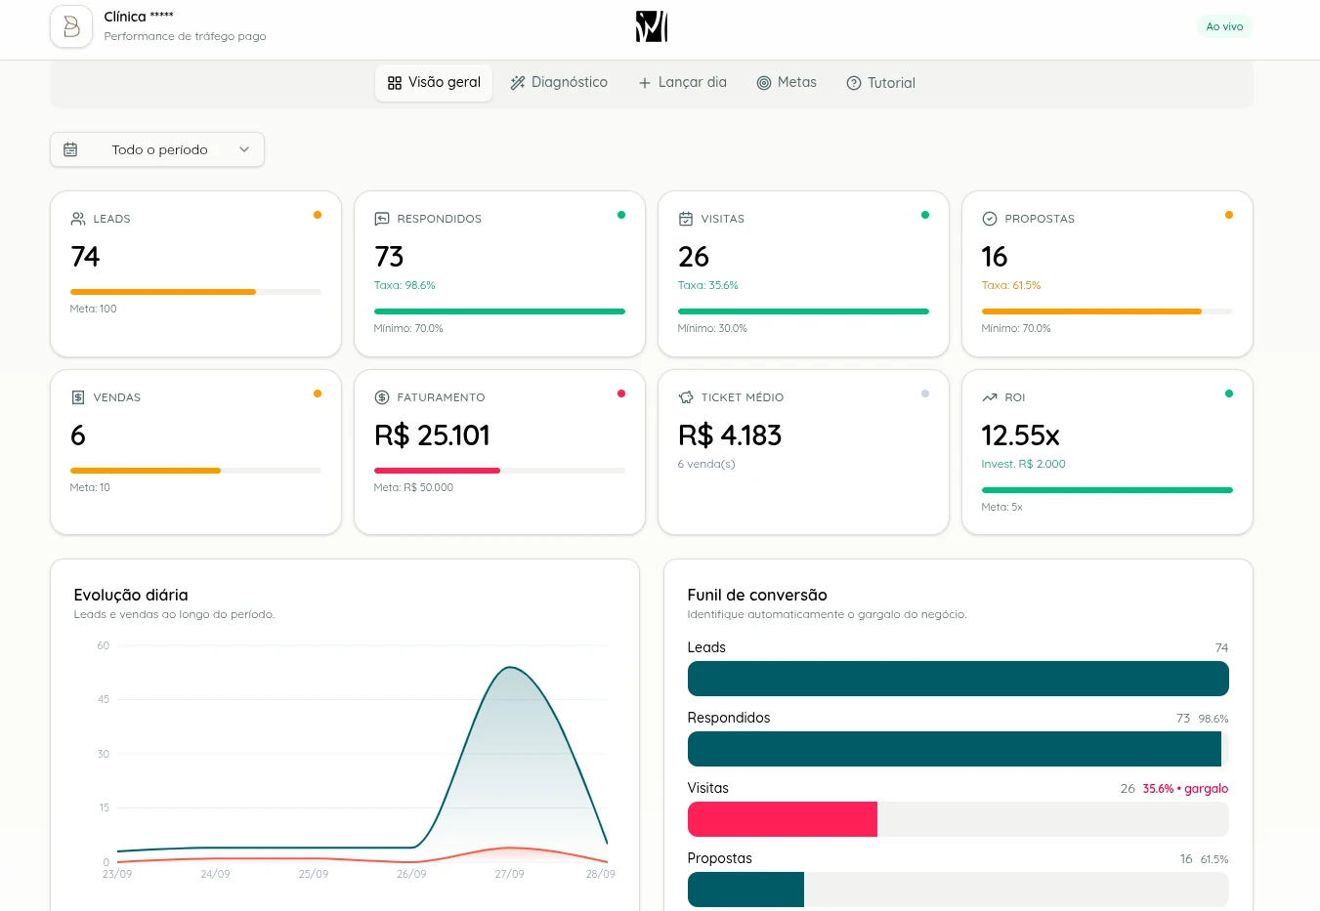The height and width of the screenshot is (911, 1320).
Task: Click the calendar icon in period selector
Action: (70, 149)
